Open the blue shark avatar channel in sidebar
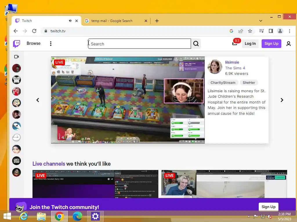 pos(17,126)
